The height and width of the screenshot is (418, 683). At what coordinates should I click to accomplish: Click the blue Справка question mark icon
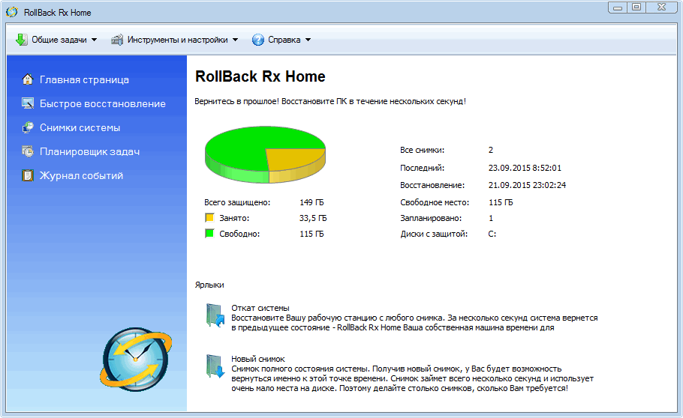tap(258, 40)
